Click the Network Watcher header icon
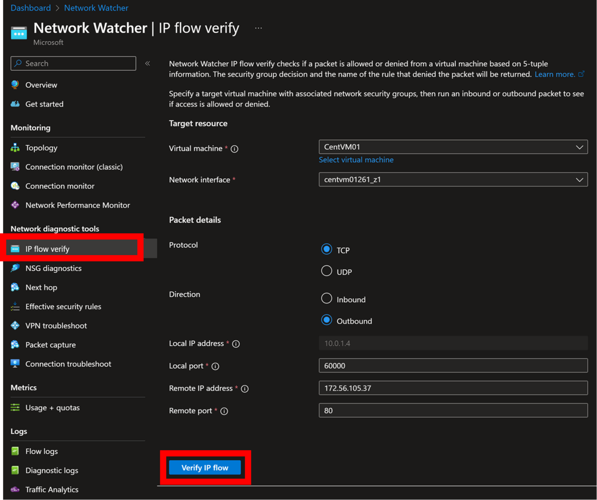Image resolution: width=597 pixels, height=500 pixels. point(19,33)
